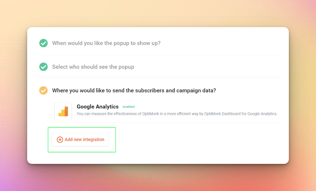Click the gradient background above the white card
The height and width of the screenshot is (191, 316).
point(158,13)
